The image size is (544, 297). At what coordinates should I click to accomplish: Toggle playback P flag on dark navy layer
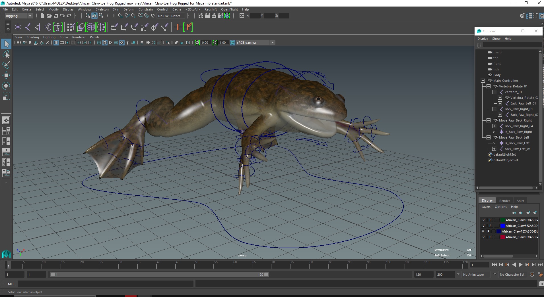pos(488,231)
